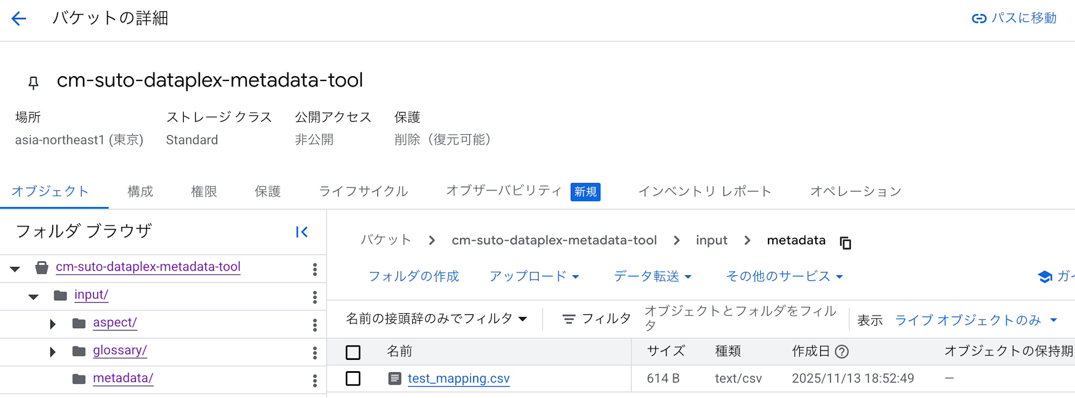Click the filter input オブジェクトとフォルダをフィルタ
The width and height of the screenshot is (1075, 398).
[741, 319]
